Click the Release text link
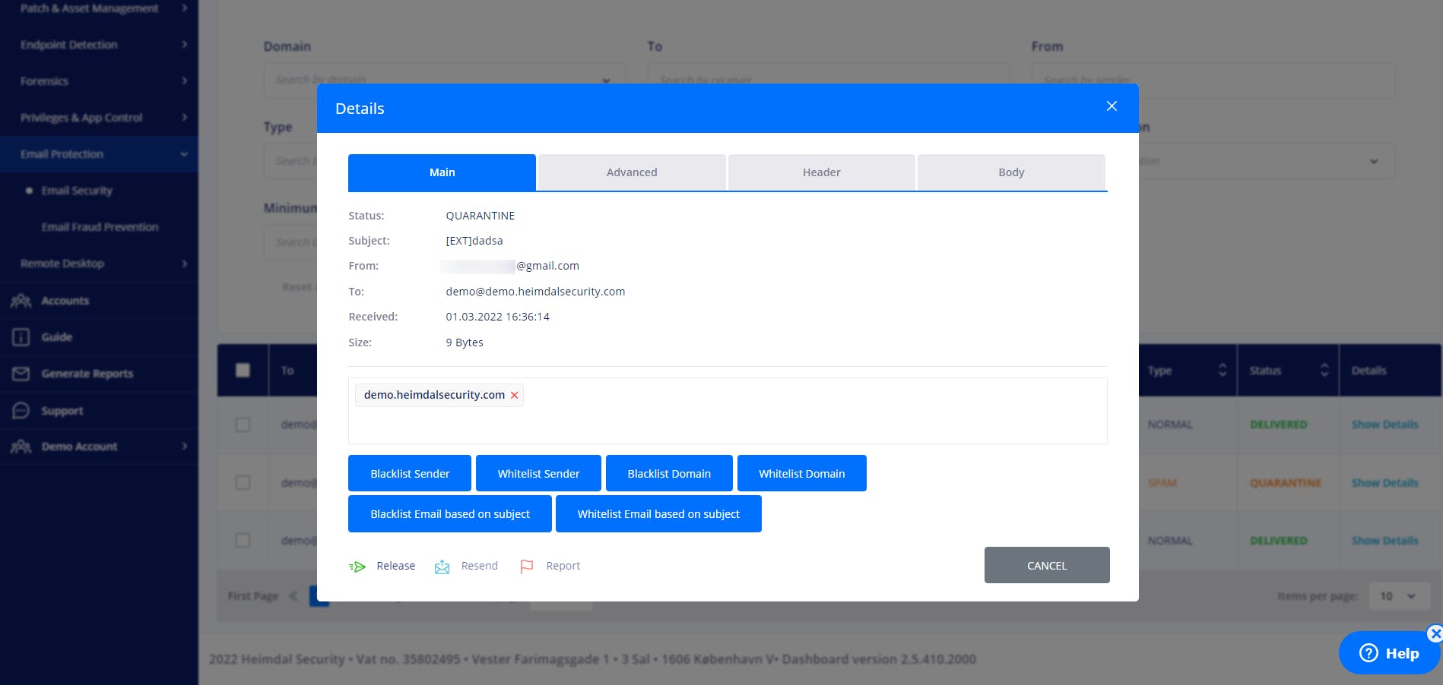 click(x=396, y=566)
